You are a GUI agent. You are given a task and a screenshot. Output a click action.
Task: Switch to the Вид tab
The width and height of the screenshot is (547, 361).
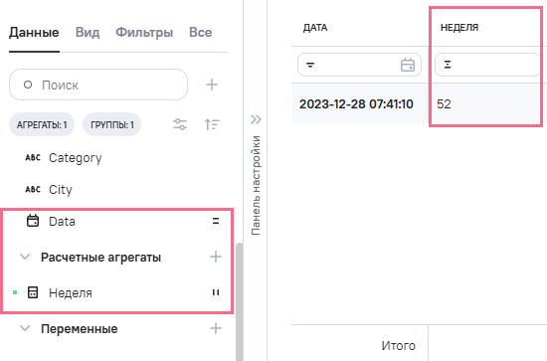coord(88,33)
